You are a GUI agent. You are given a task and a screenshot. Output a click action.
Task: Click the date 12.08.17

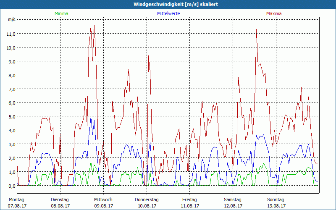pos(233,206)
